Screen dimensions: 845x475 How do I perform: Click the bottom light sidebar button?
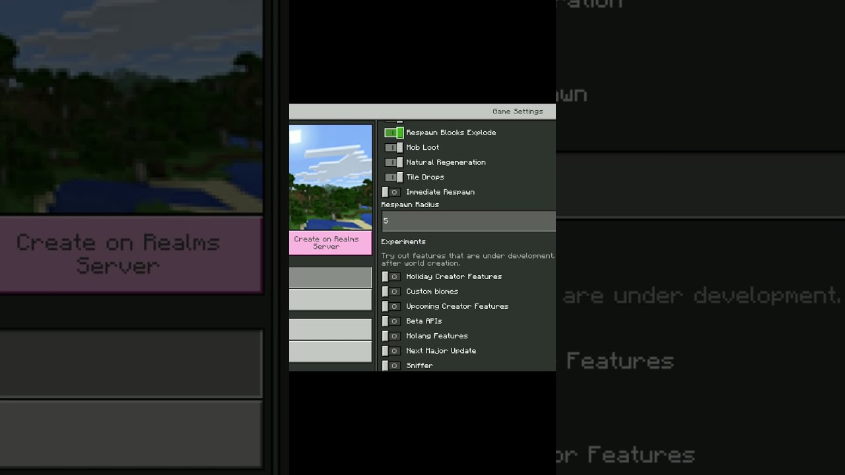(330, 352)
